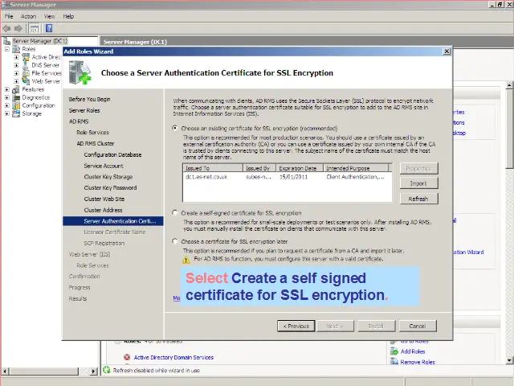The width and height of the screenshot is (514, 386).
Task: Open Active Directory Domain Services link
Action: point(173,357)
